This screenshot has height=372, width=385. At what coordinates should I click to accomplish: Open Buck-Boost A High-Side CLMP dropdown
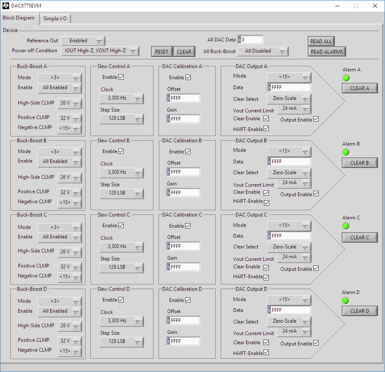[69, 103]
